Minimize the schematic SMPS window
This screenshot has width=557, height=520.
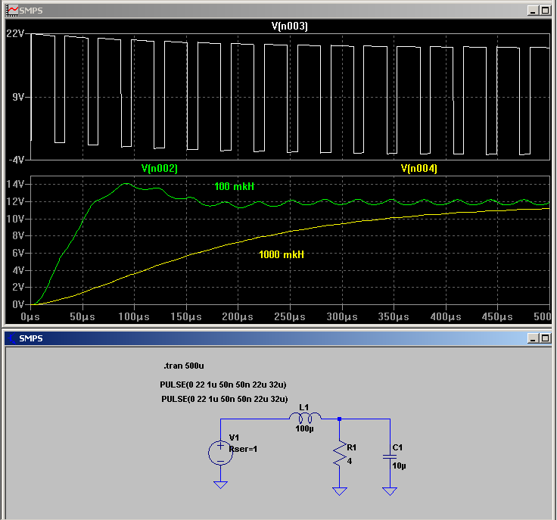pos(533,338)
